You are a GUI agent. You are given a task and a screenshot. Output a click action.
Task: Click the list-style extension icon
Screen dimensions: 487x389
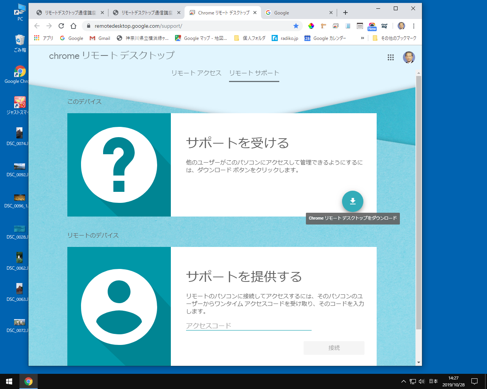coord(360,26)
